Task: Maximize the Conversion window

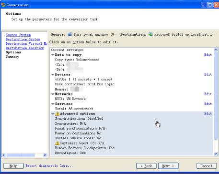Action: [x=210, y=5]
